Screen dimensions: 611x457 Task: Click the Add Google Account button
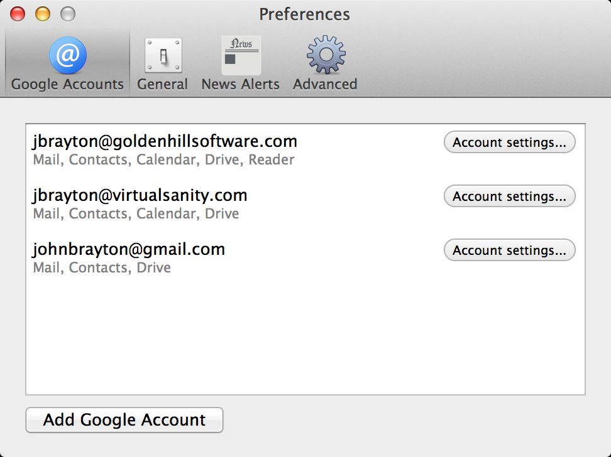[124, 420]
